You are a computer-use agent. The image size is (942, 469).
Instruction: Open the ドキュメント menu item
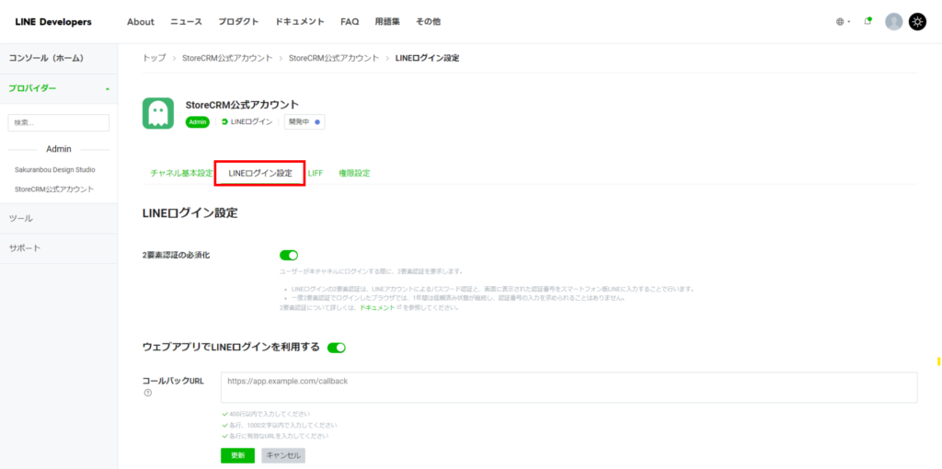coord(300,22)
